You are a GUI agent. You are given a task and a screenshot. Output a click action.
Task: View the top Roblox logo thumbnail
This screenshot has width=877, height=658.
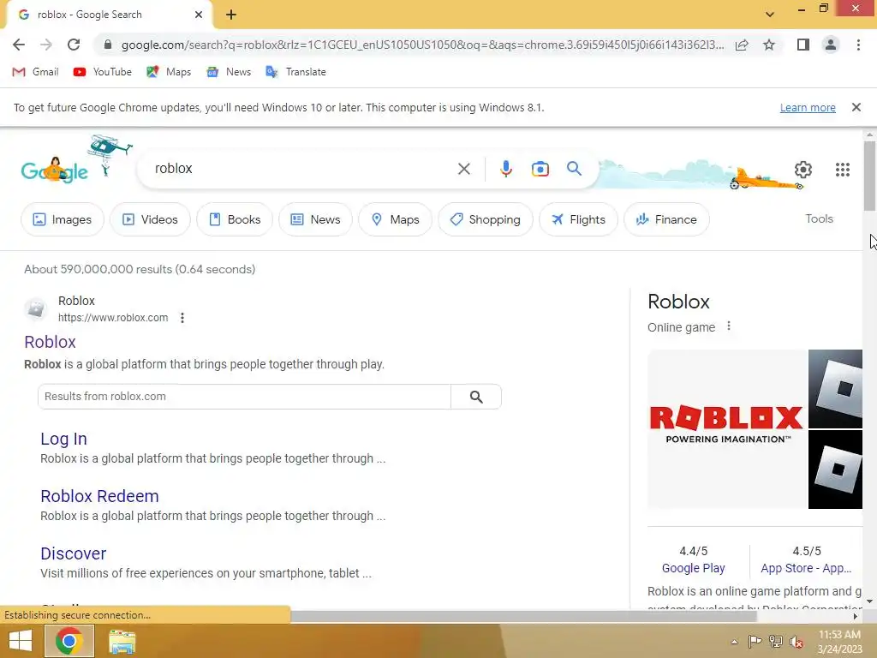(x=835, y=389)
